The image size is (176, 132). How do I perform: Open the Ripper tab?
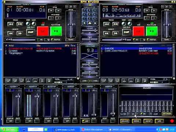(136, 121)
